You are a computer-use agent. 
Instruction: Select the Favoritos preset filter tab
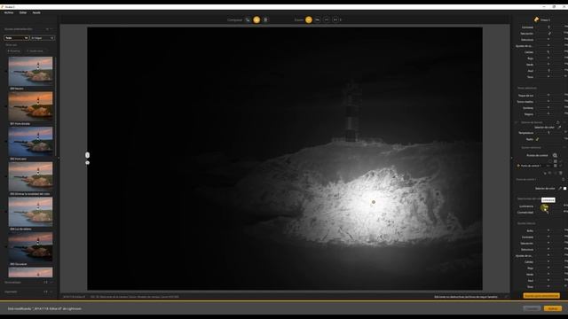tap(43, 37)
